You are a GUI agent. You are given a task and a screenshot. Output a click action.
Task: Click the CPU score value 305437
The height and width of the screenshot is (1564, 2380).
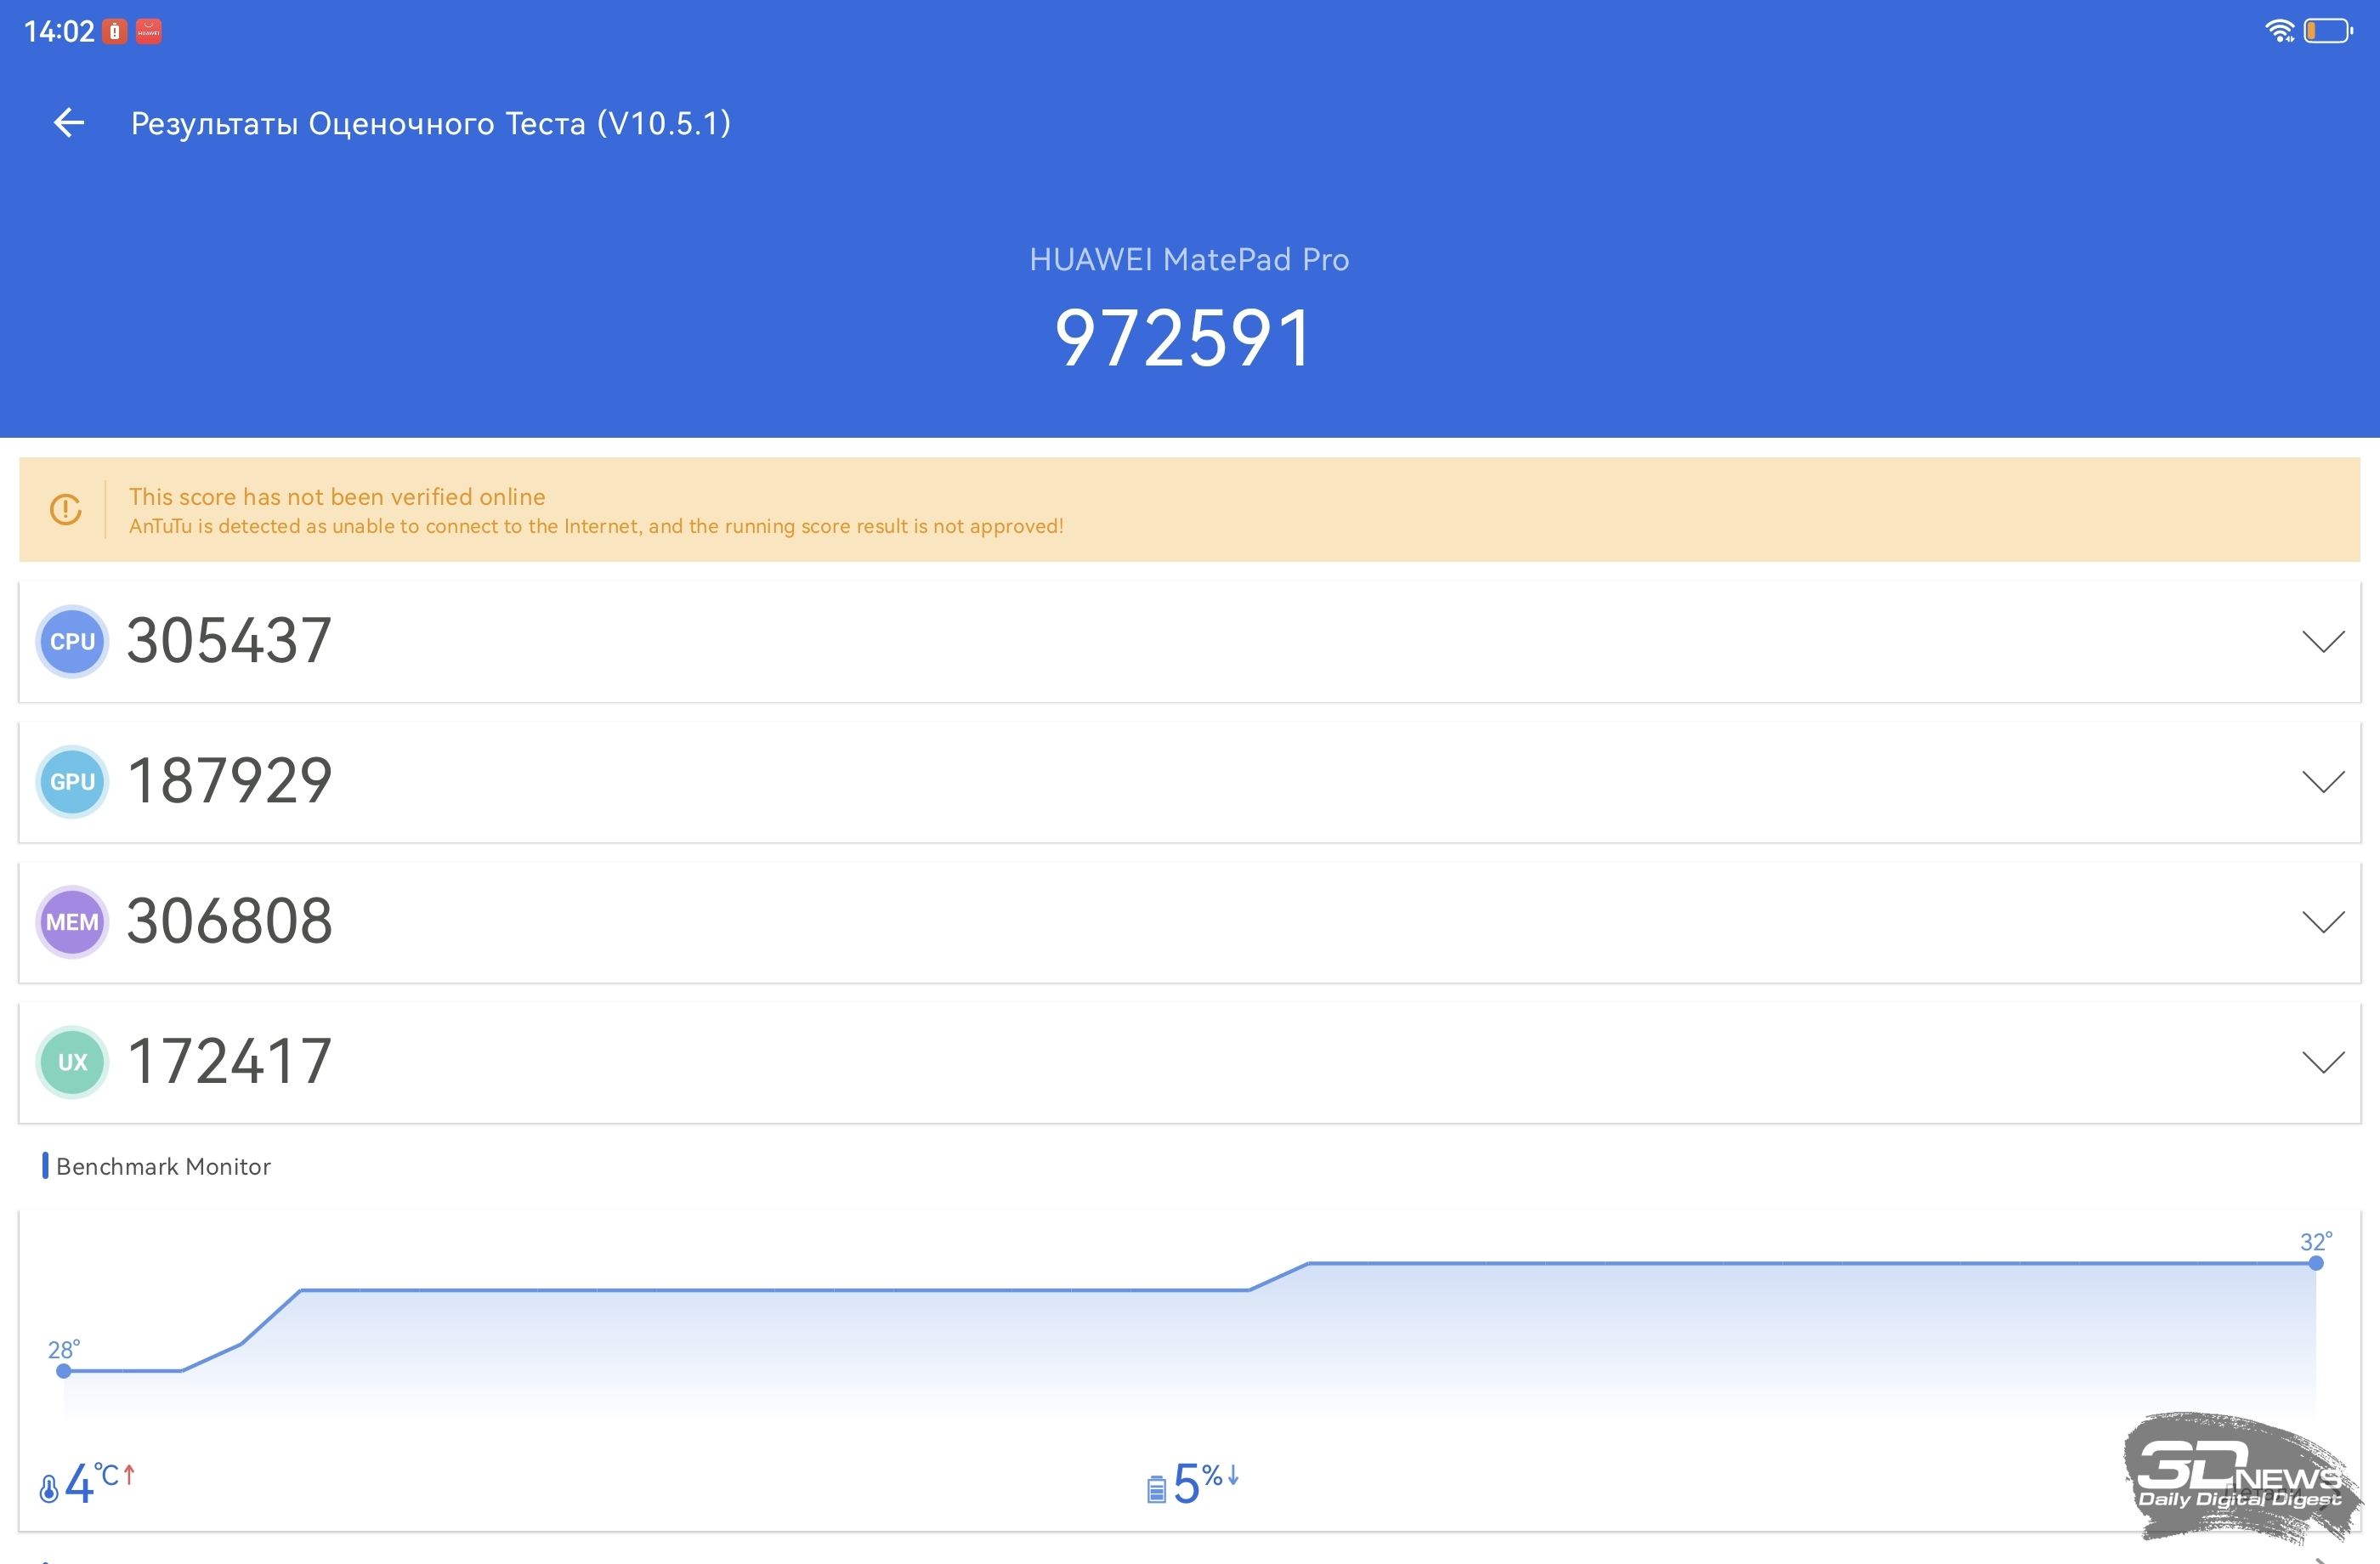point(229,641)
